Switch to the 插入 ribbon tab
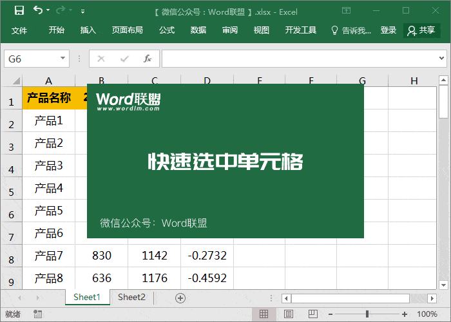The width and height of the screenshot is (451, 322). pos(88,30)
